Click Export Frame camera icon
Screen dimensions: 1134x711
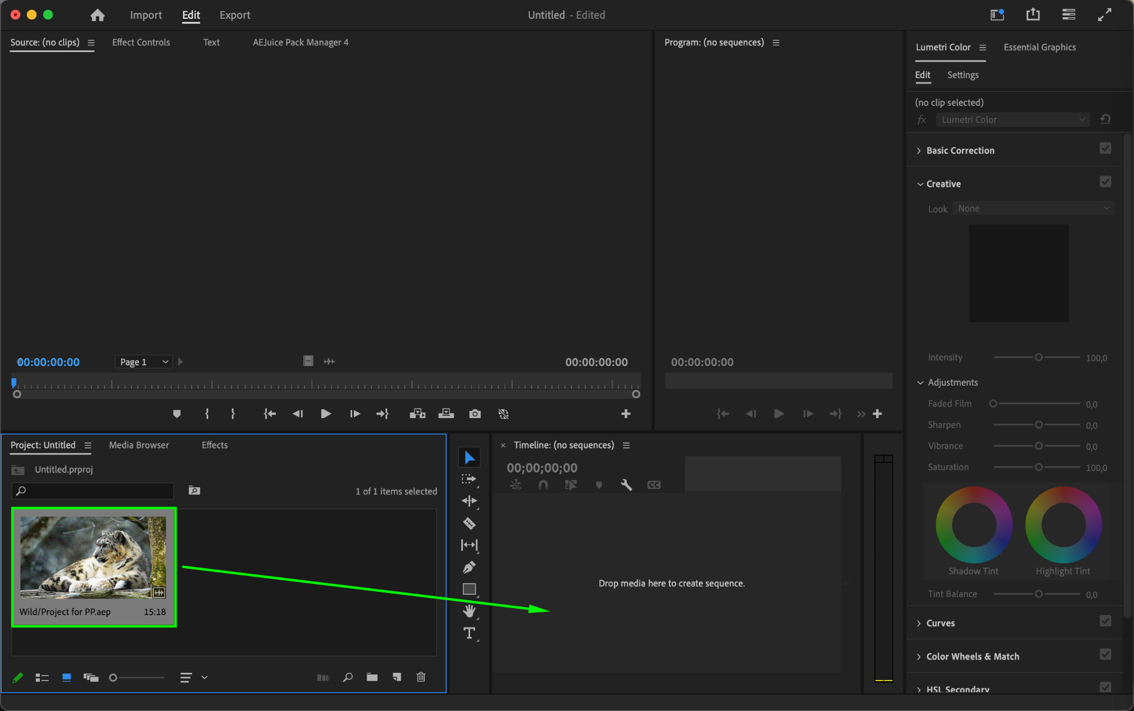(475, 414)
